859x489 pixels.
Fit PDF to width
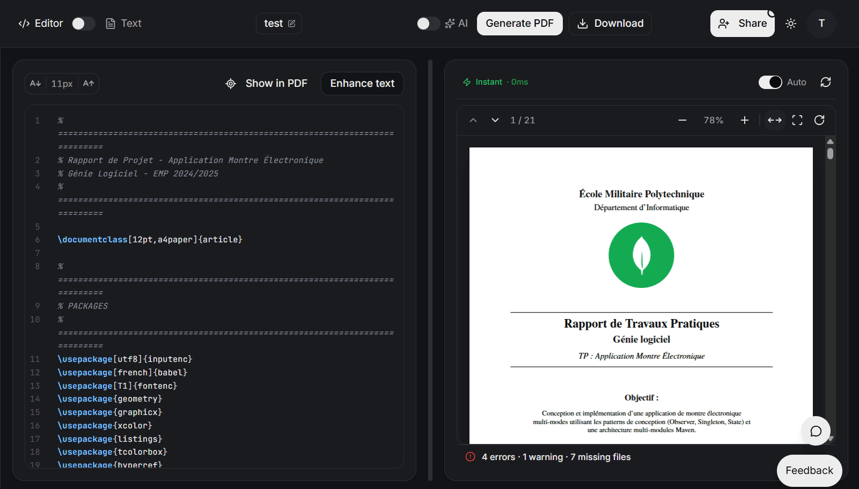[775, 120]
